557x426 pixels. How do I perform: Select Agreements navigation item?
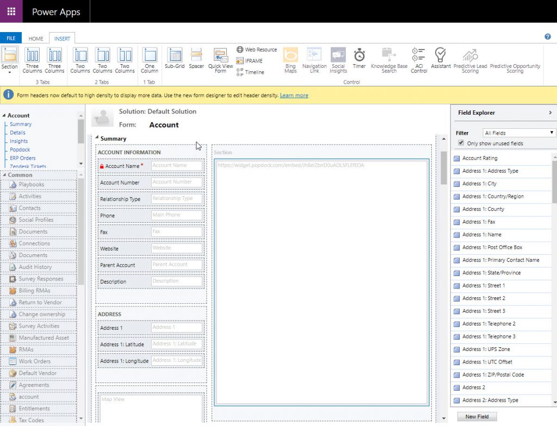click(39, 385)
